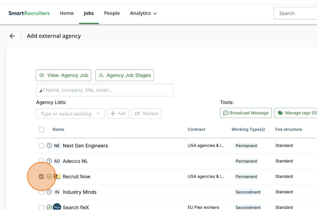This screenshot has width=317, height=211.
Task: Open the Search fleX agency name
Action: click(x=76, y=207)
